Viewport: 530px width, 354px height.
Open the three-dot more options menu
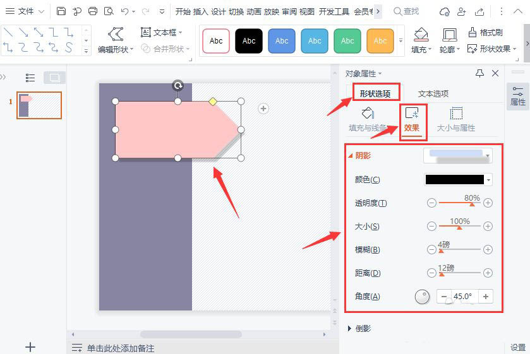coord(502,11)
